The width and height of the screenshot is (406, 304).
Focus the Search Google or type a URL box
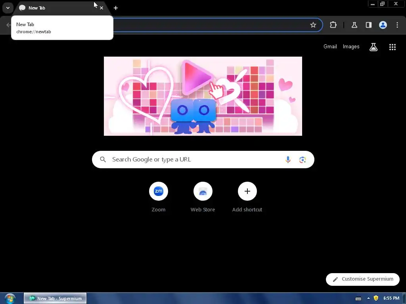point(203,160)
